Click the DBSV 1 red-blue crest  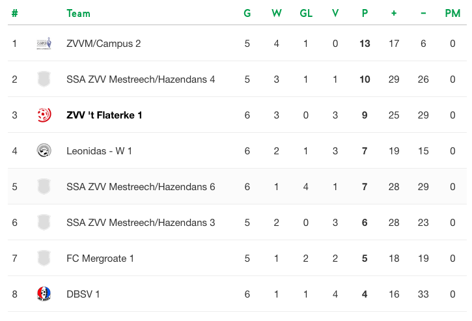click(44, 294)
